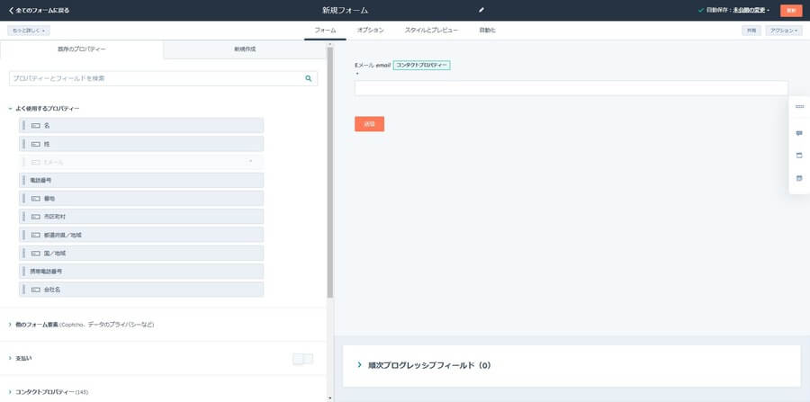
Task: Open the アクション dropdown menu
Action: tap(783, 31)
